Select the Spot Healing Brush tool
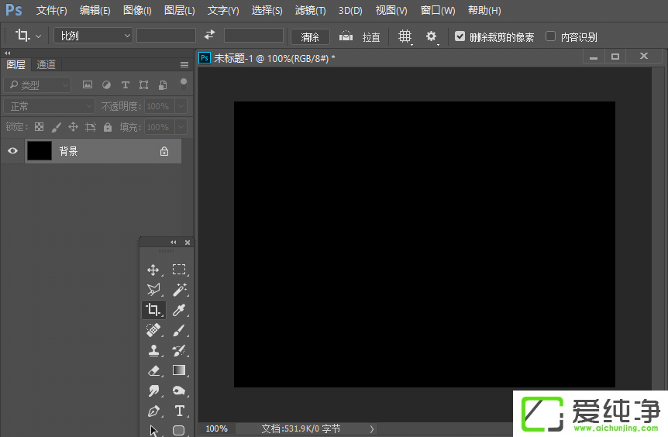668x437 pixels. click(x=153, y=330)
